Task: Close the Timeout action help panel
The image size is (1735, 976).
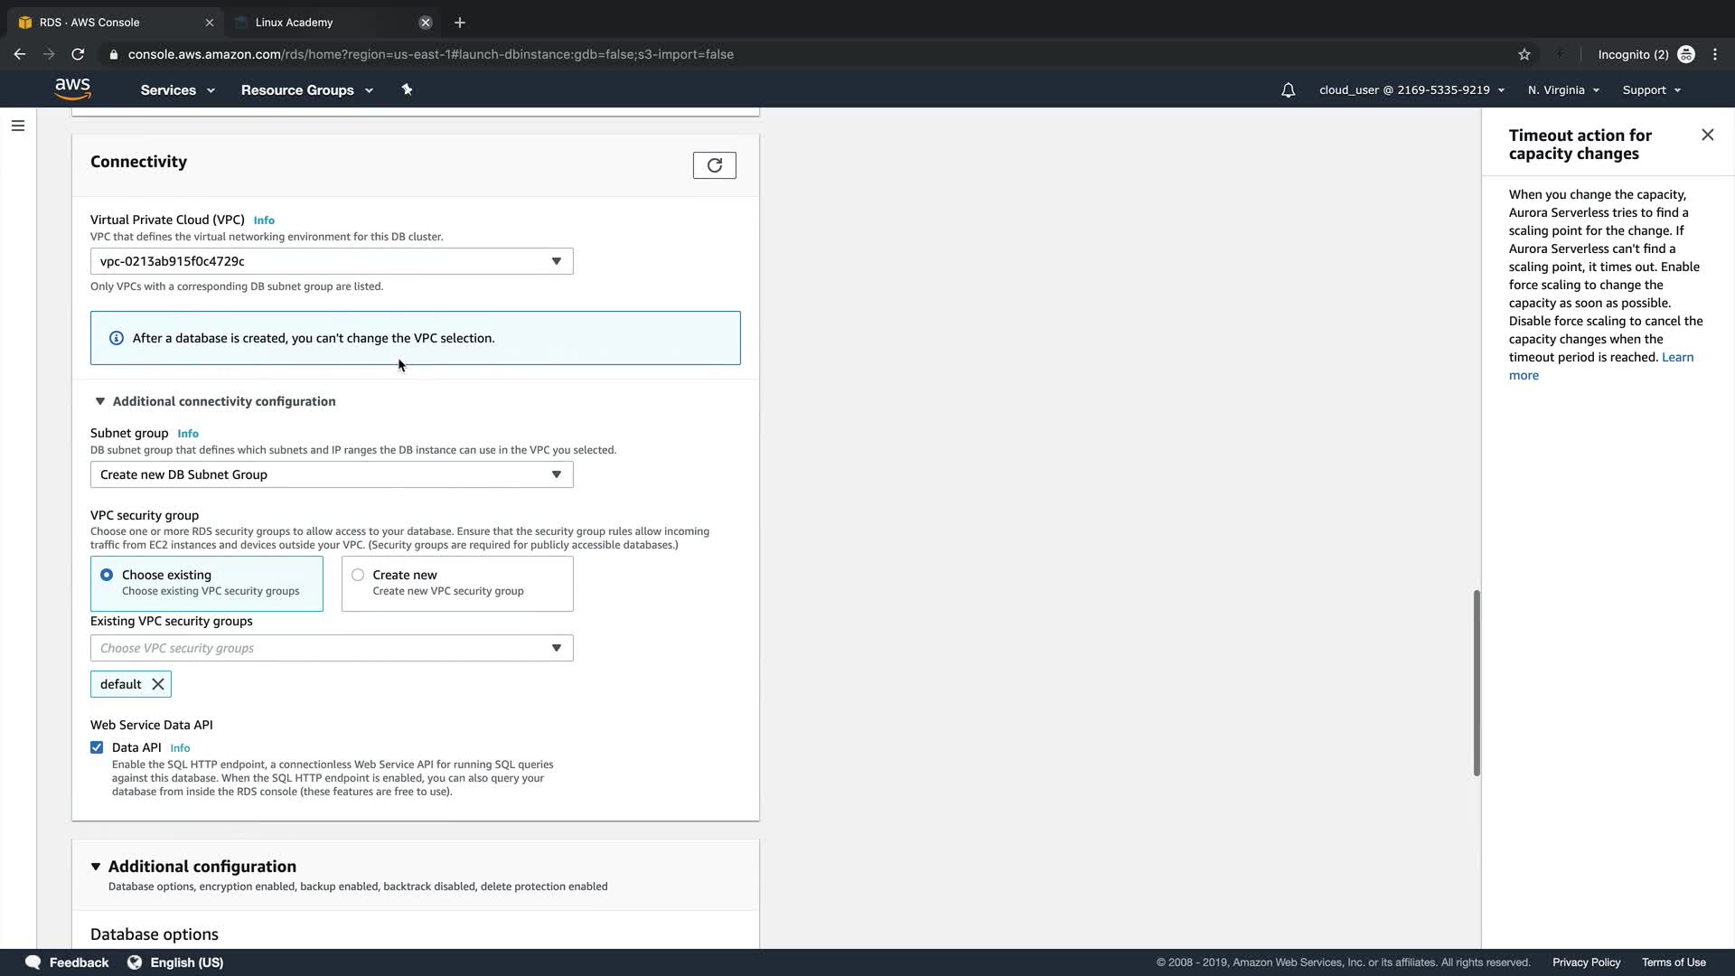Action: [1707, 135]
